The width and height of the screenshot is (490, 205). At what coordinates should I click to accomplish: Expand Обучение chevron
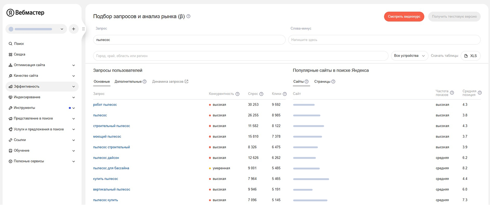click(73, 151)
